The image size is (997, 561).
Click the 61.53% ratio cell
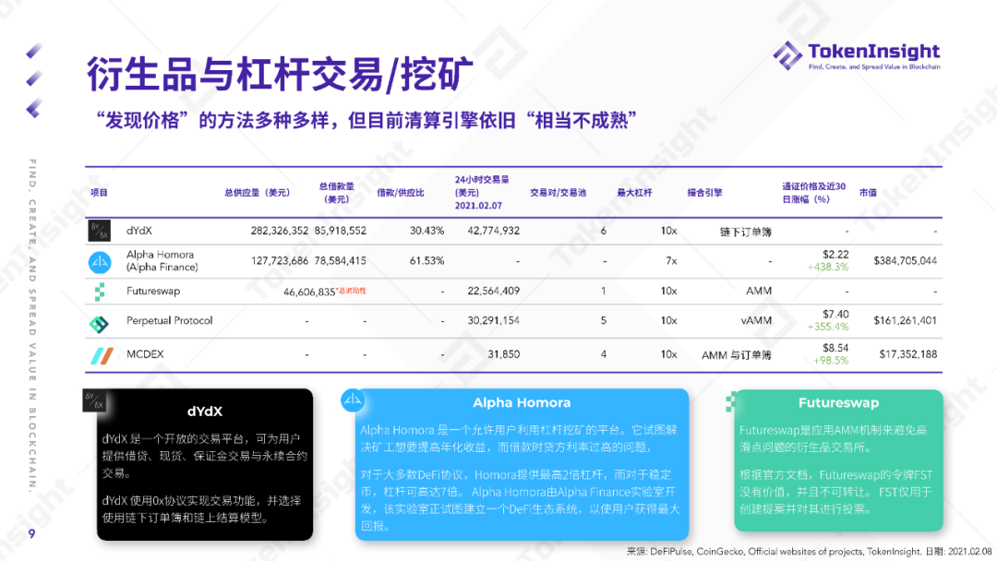coord(426,260)
